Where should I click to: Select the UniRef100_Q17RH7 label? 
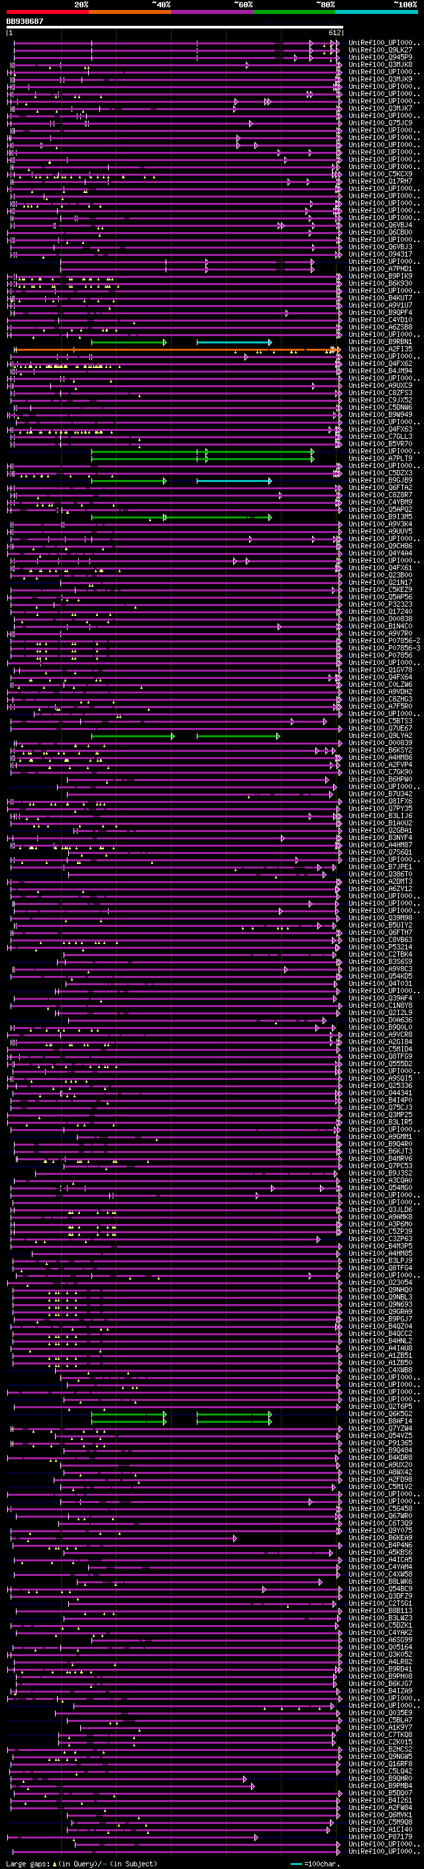pos(380,182)
